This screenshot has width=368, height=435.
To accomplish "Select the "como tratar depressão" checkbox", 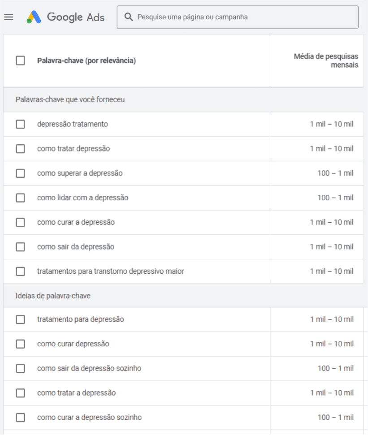I will point(20,149).
